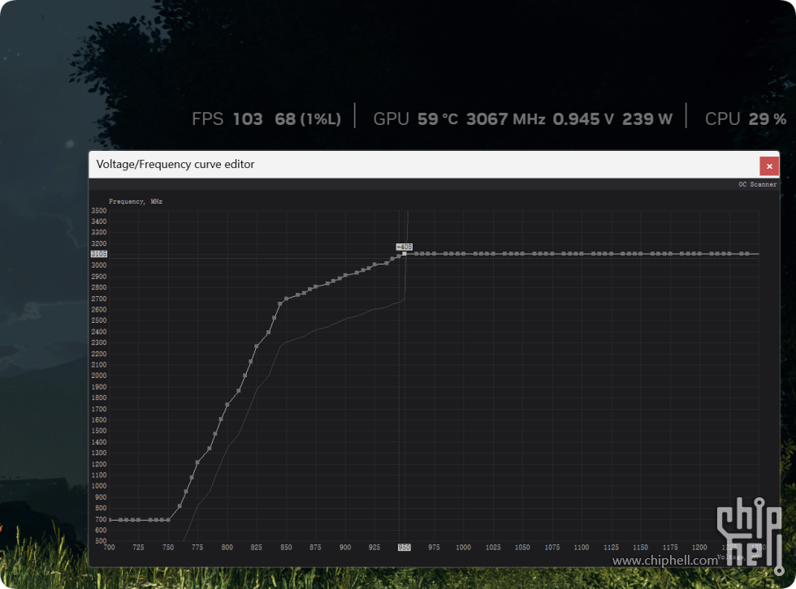Image resolution: width=796 pixels, height=589 pixels.
Task: Select the curve knee point at 850 mV
Action: pos(286,299)
